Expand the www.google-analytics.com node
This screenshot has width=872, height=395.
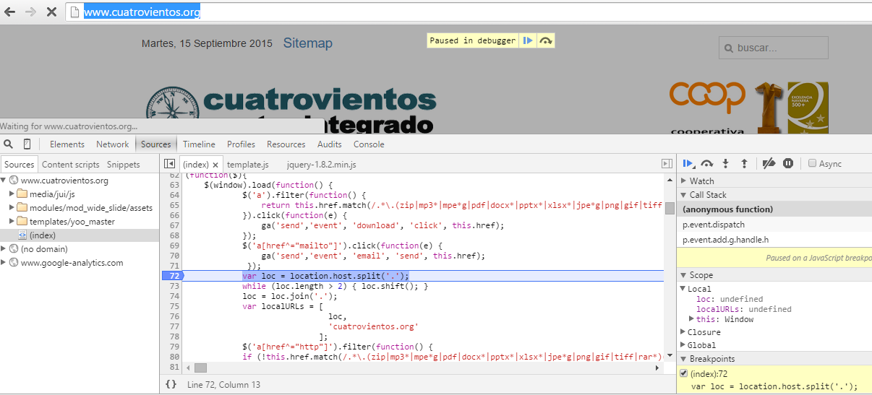[4, 263]
